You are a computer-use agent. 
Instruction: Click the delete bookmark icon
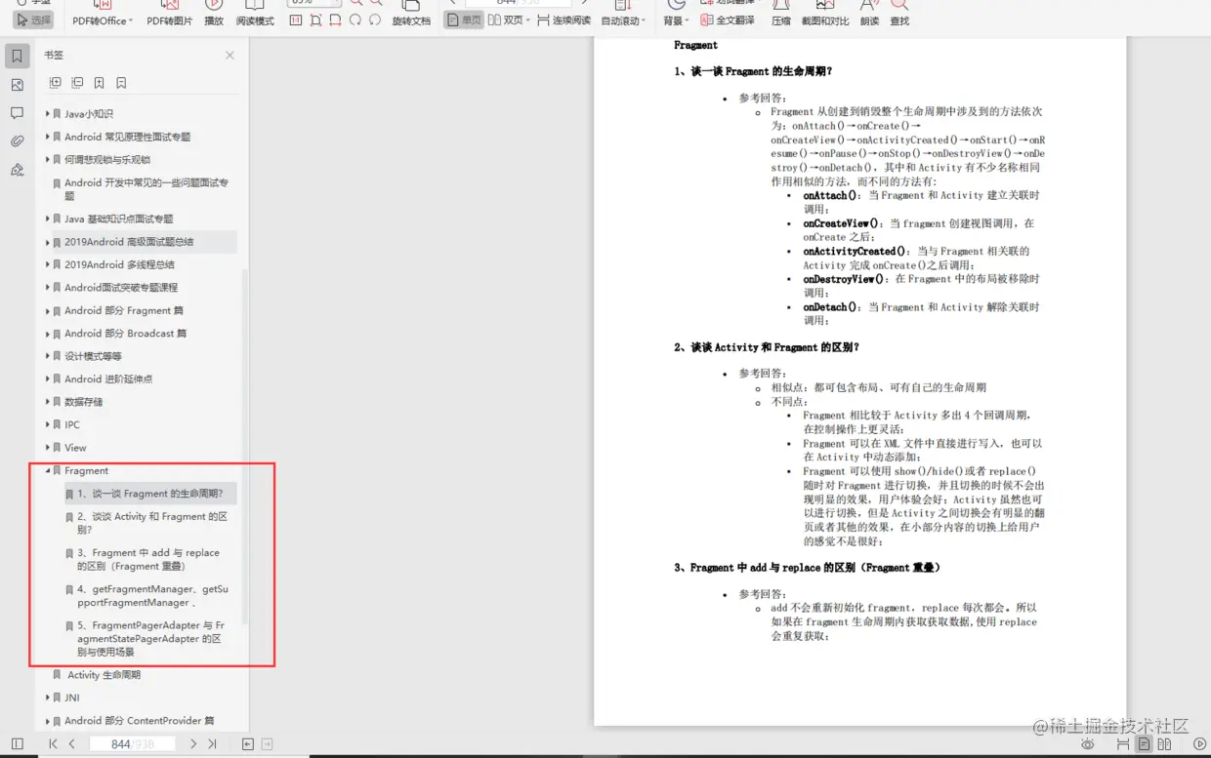121,83
